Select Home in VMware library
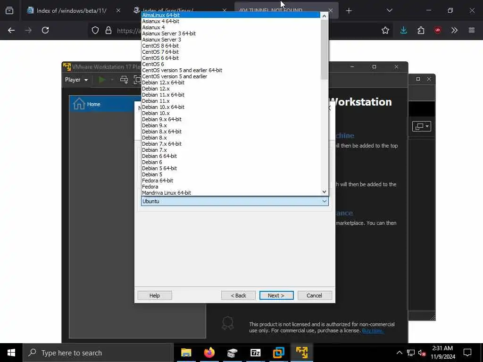483x362 pixels. (102, 104)
